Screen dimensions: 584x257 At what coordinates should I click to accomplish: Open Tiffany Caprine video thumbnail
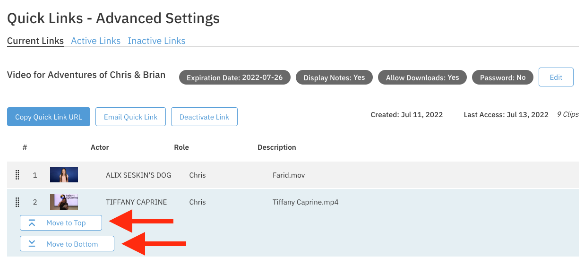pos(64,202)
